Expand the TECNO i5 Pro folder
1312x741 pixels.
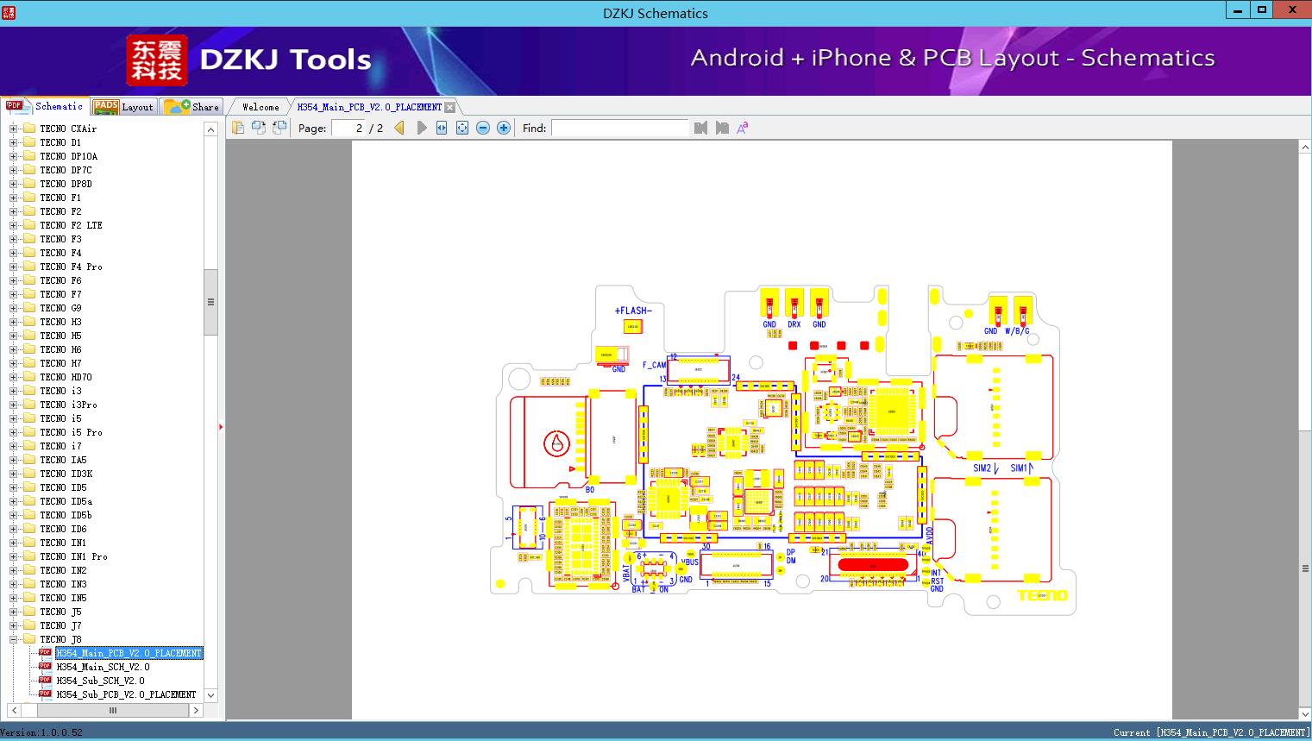pyautogui.click(x=13, y=432)
